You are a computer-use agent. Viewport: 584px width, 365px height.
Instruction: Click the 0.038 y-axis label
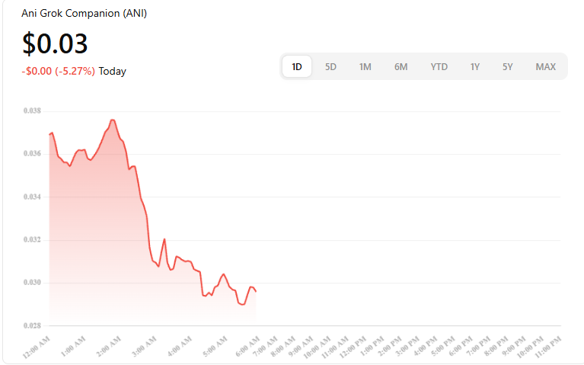(32, 110)
